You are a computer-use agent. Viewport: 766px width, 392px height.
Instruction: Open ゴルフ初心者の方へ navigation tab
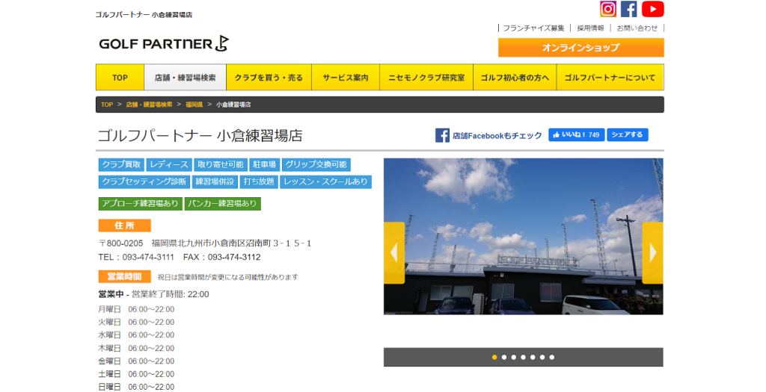coord(515,78)
